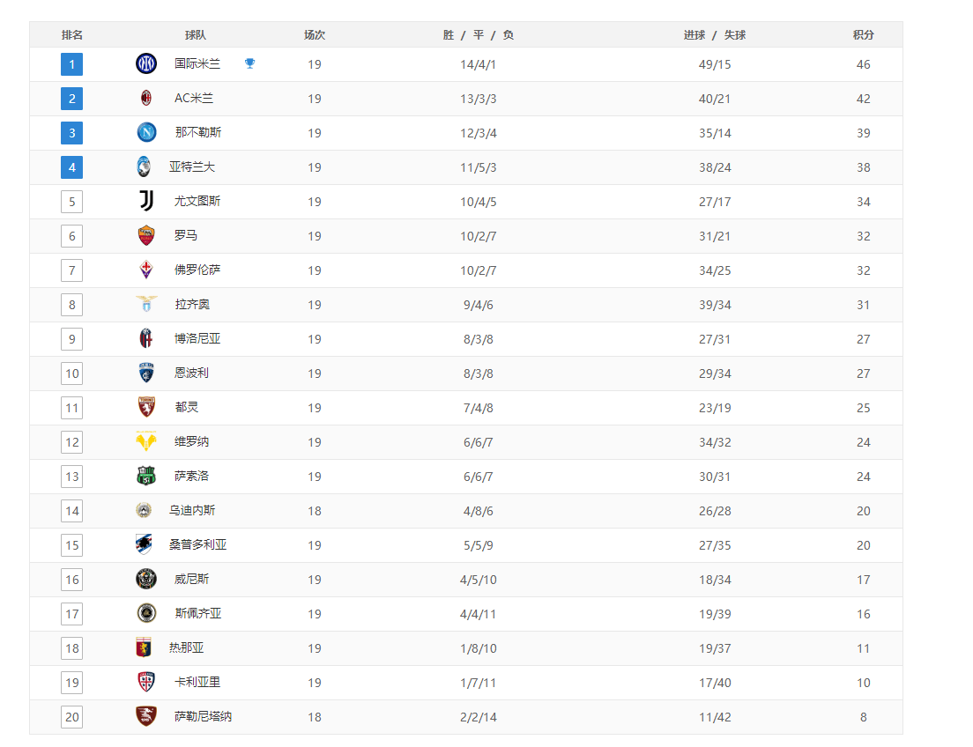Click the Lazio eagle logo
This screenshot has height=747, width=973.
pyautogui.click(x=146, y=304)
